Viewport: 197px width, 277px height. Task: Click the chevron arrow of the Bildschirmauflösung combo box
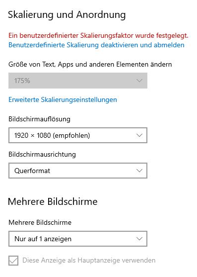coord(139,135)
